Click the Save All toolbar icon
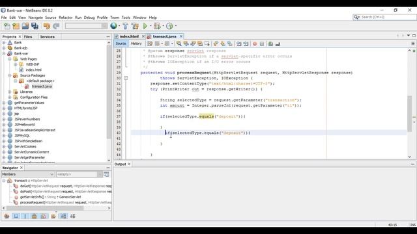 click(35, 26)
